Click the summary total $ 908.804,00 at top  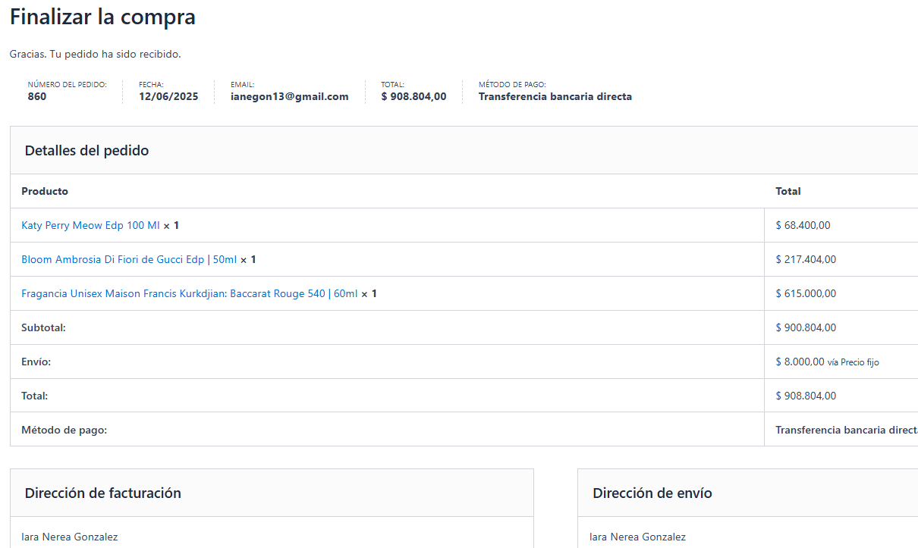(413, 96)
